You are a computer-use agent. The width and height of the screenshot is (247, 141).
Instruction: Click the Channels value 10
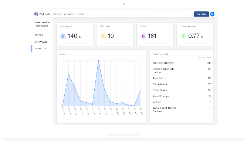(111, 36)
